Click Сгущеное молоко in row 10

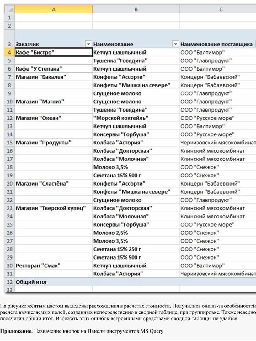(136, 102)
